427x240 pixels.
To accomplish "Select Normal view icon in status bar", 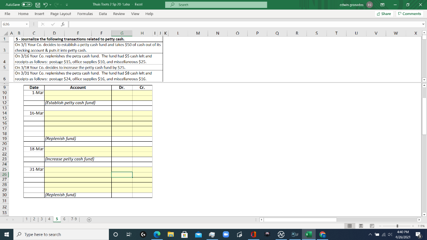I will click(349, 225).
